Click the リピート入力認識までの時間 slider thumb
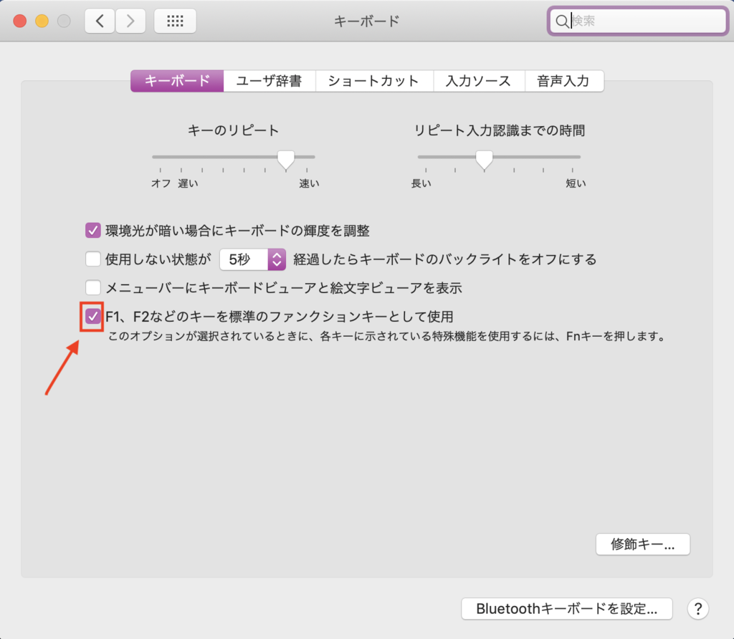Screen dimensions: 734x639 click(x=484, y=160)
